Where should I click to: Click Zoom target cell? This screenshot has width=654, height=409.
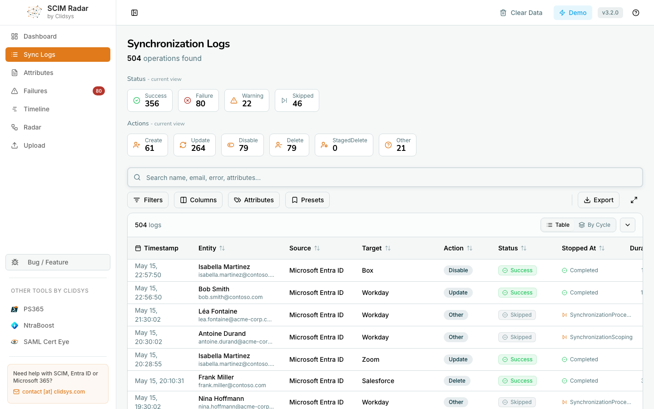coord(371,359)
